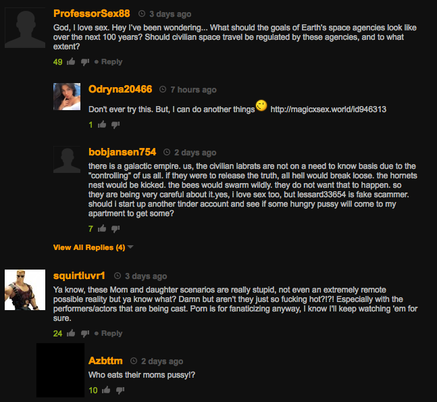The height and width of the screenshot is (402, 437).
Task: Dislike Odryna20466's reply with thumbs down
Action: coord(115,125)
